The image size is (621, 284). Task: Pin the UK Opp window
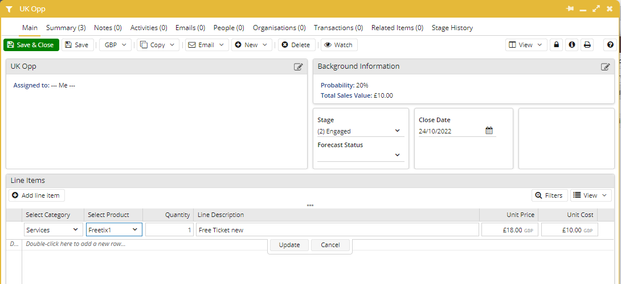tap(570, 9)
